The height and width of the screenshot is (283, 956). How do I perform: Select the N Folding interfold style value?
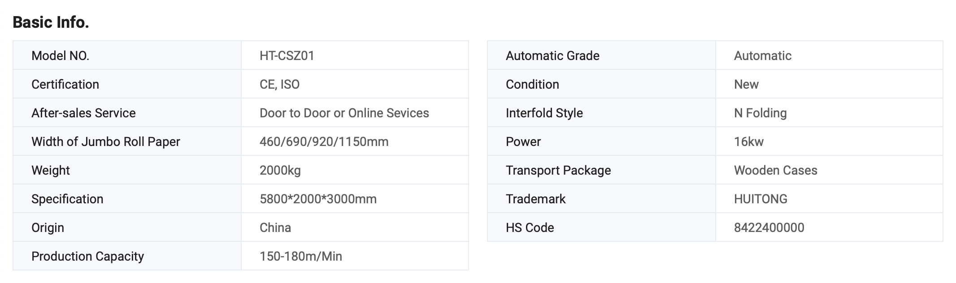coord(760,113)
